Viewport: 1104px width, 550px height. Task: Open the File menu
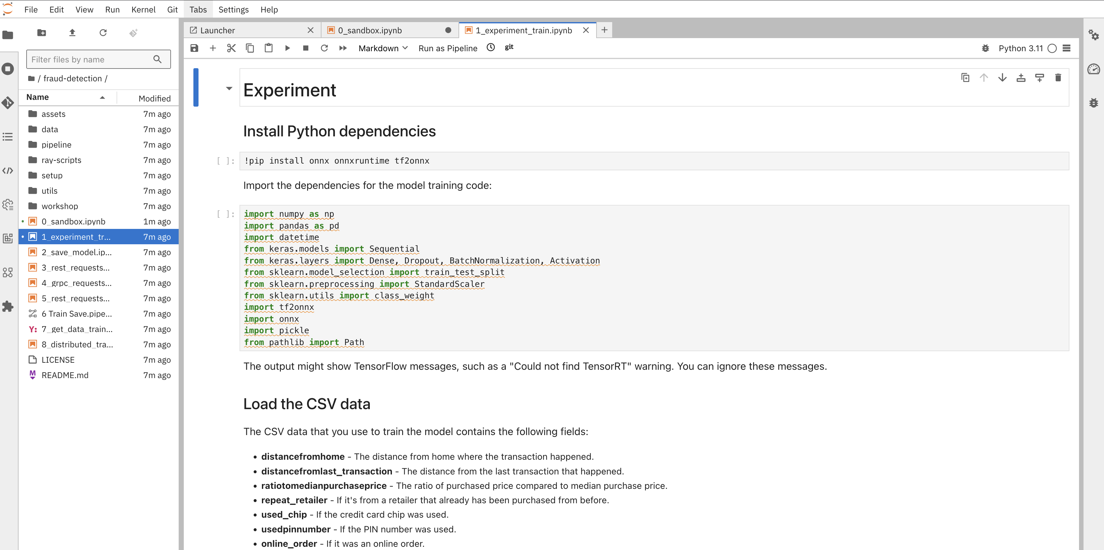pos(31,9)
